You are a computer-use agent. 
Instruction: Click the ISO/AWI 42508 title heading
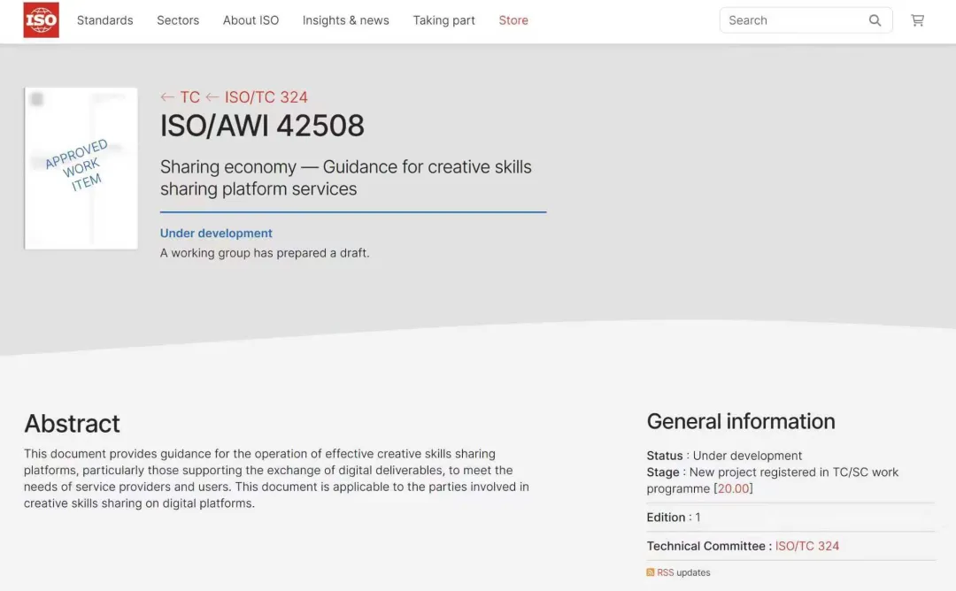[x=262, y=127]
